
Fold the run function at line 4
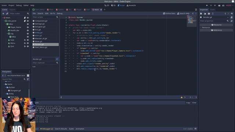pyautogui.click(x=68, y=25)
